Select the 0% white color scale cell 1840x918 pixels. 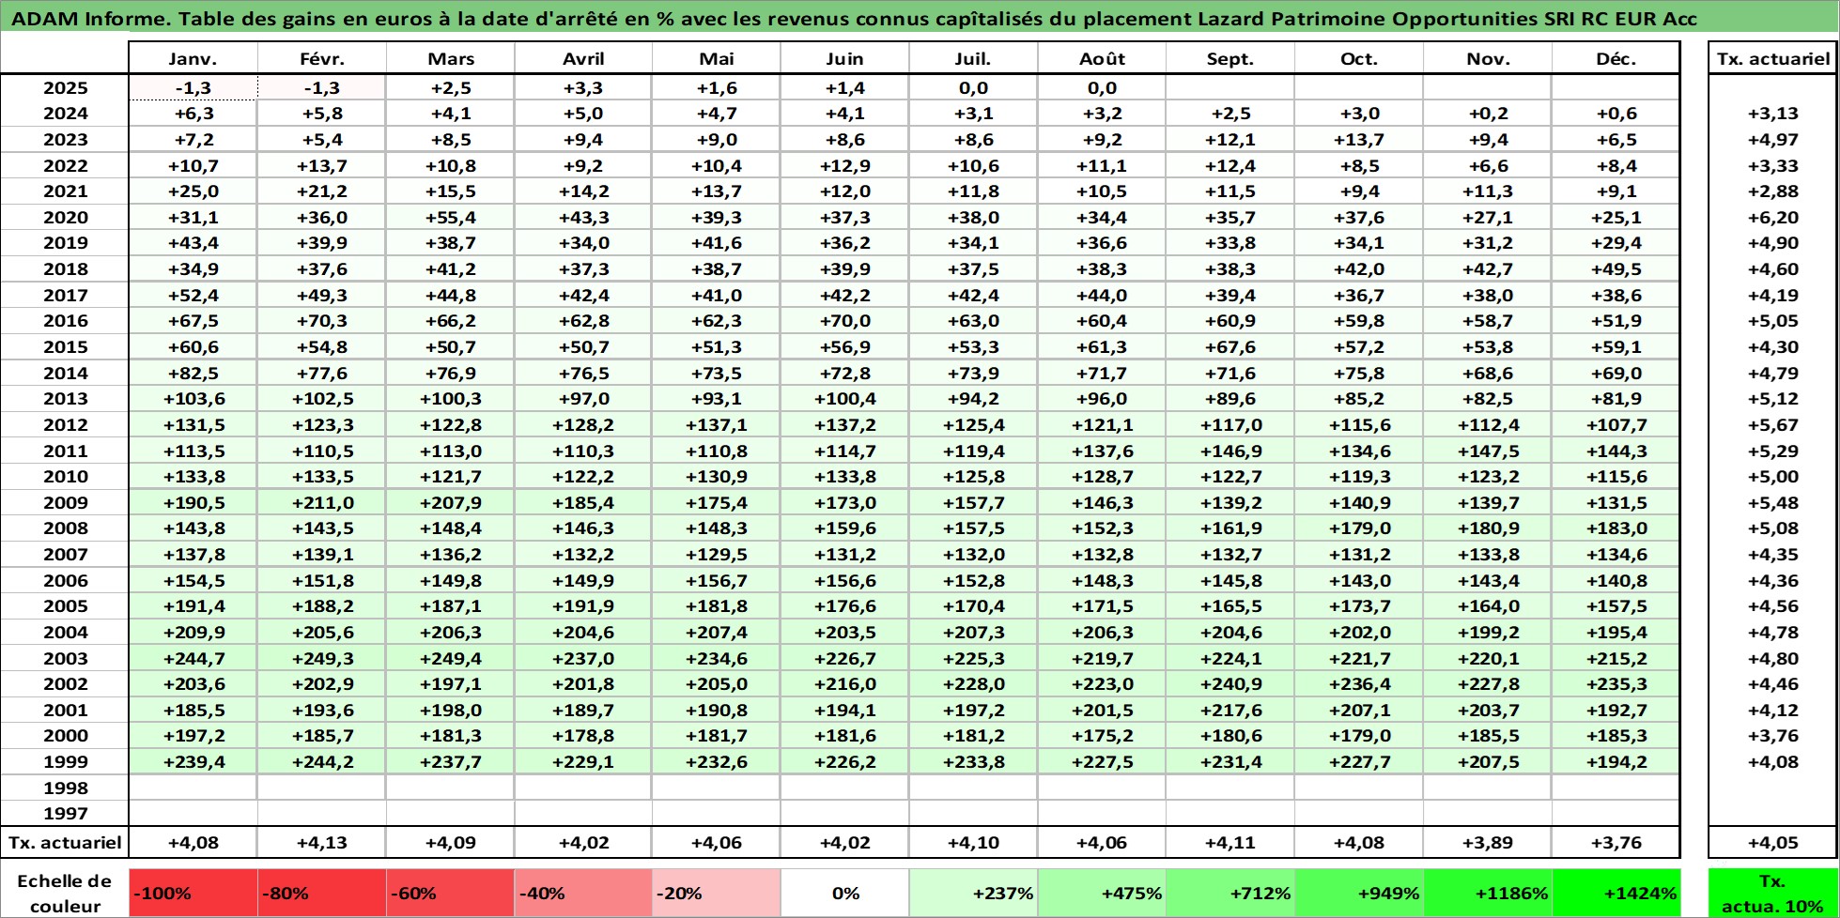[x=844, y=893]
